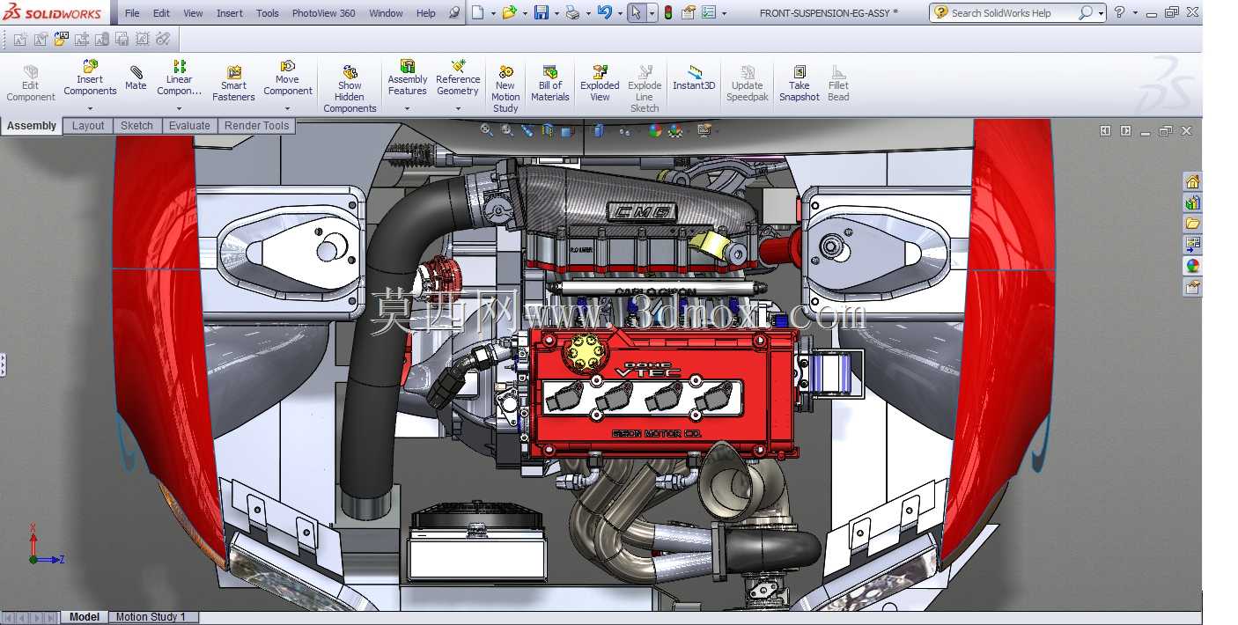This screenshot has width=1238, height=625.
Task: Open the Design Library pane icon
Action: pyautogui.click(x=1192, y=202)
